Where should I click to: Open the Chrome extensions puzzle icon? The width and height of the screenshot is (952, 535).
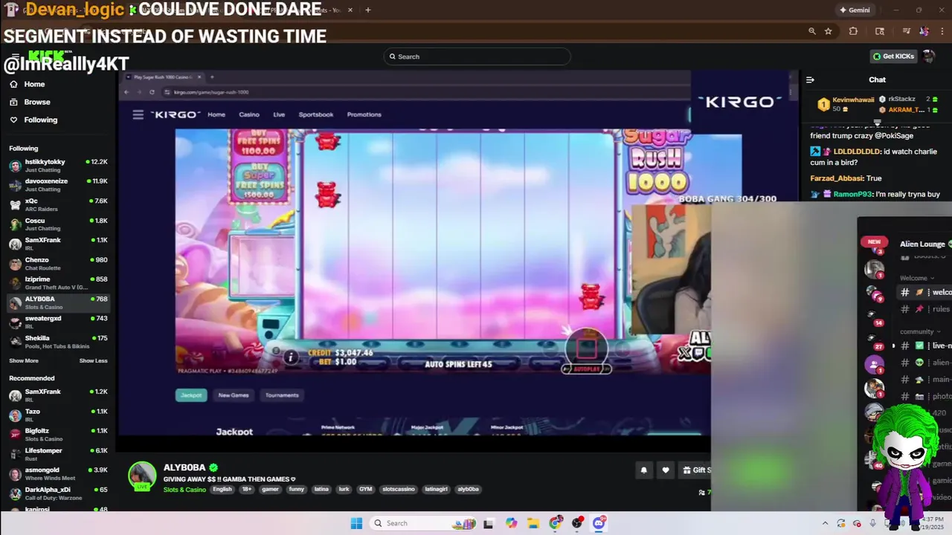(853, 31)
